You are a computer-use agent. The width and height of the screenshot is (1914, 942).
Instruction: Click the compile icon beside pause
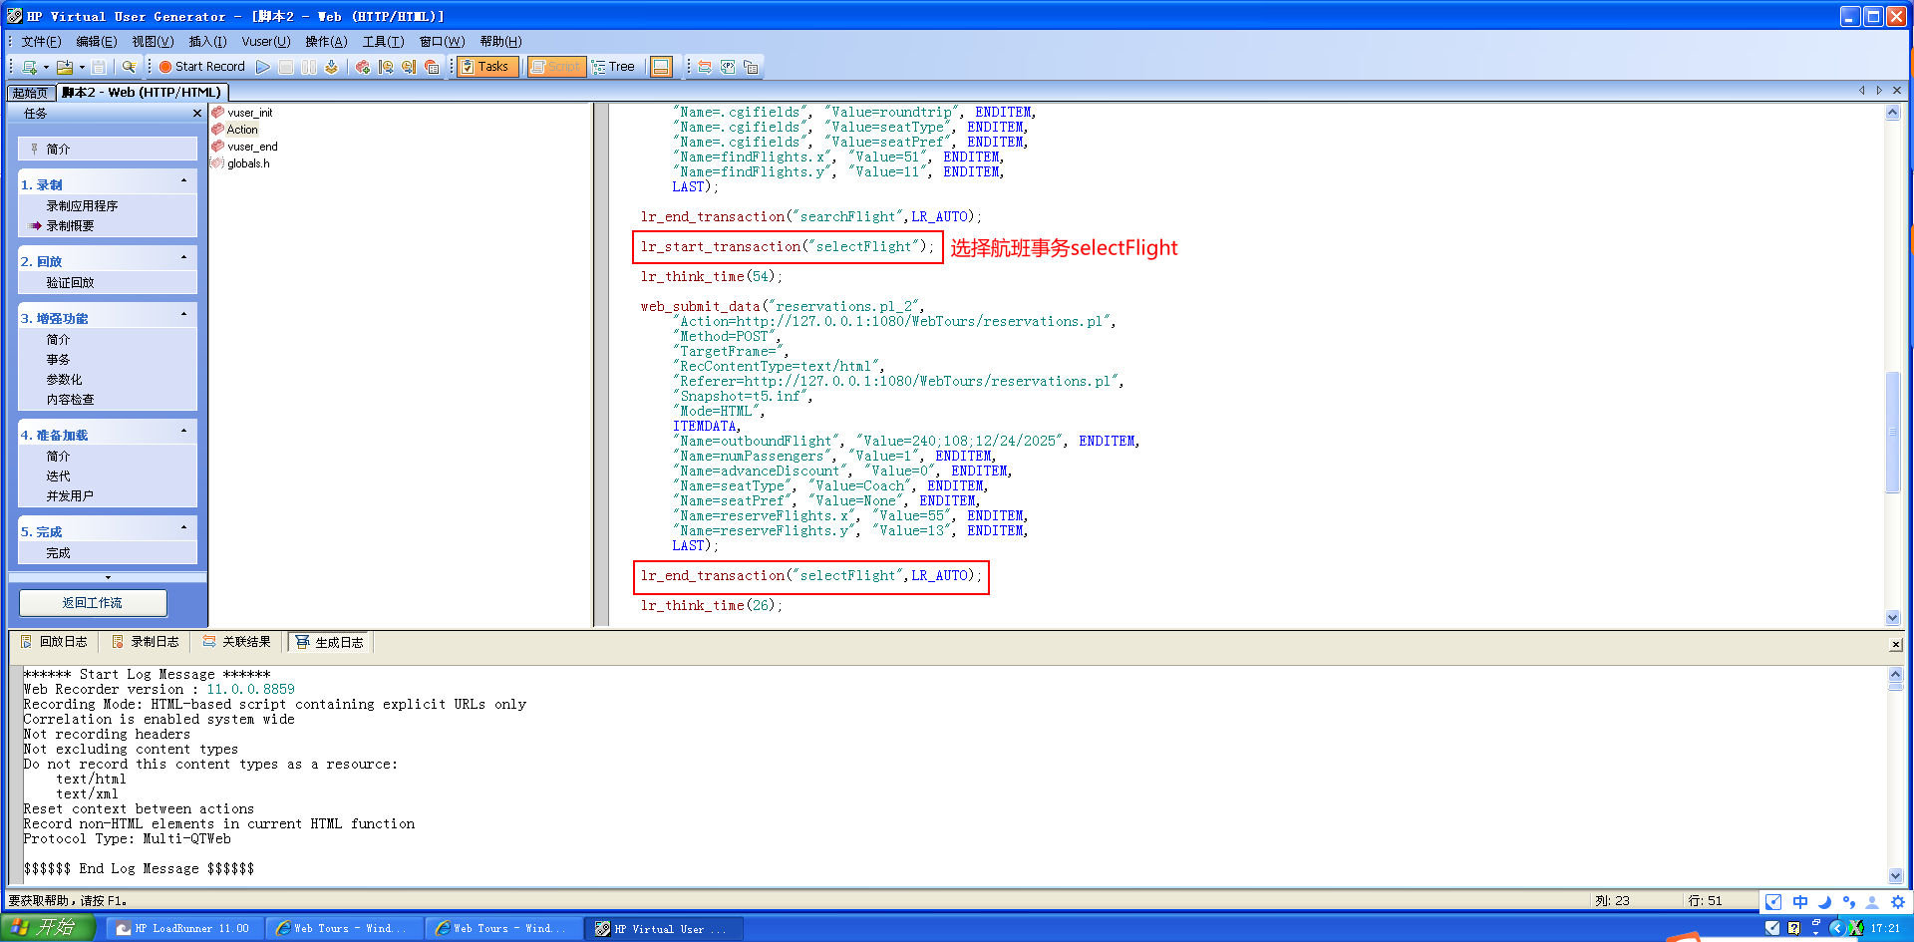point(331,67)
